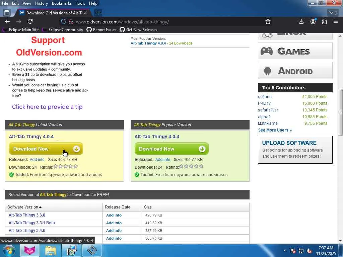The width and height of the screenshot is (343, 257).
Task: Open the Bookmarks menu
Action: tap(62, 3)
